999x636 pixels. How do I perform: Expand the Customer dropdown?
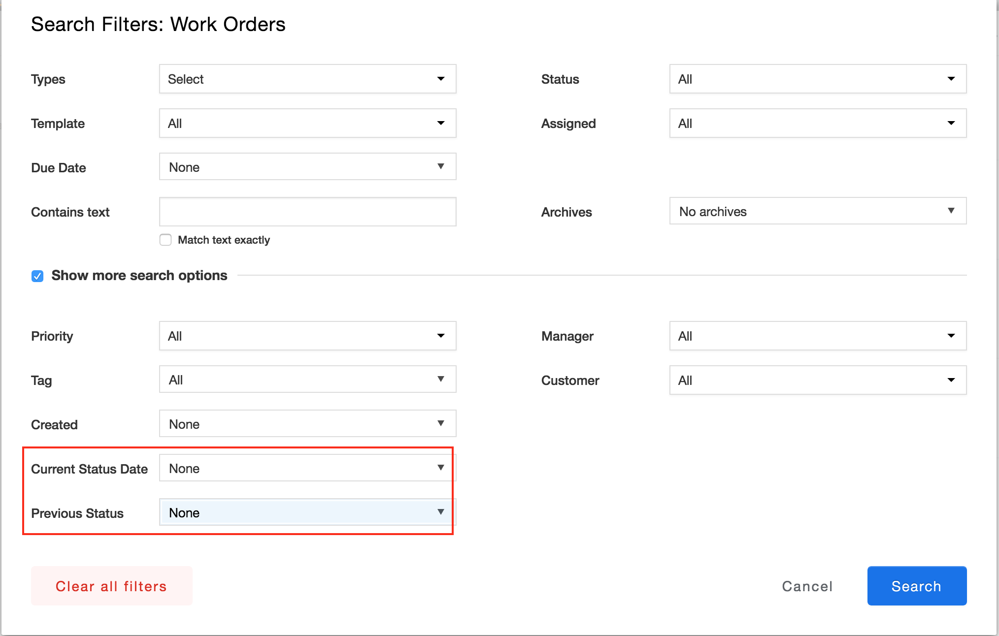tap(818, 380)
